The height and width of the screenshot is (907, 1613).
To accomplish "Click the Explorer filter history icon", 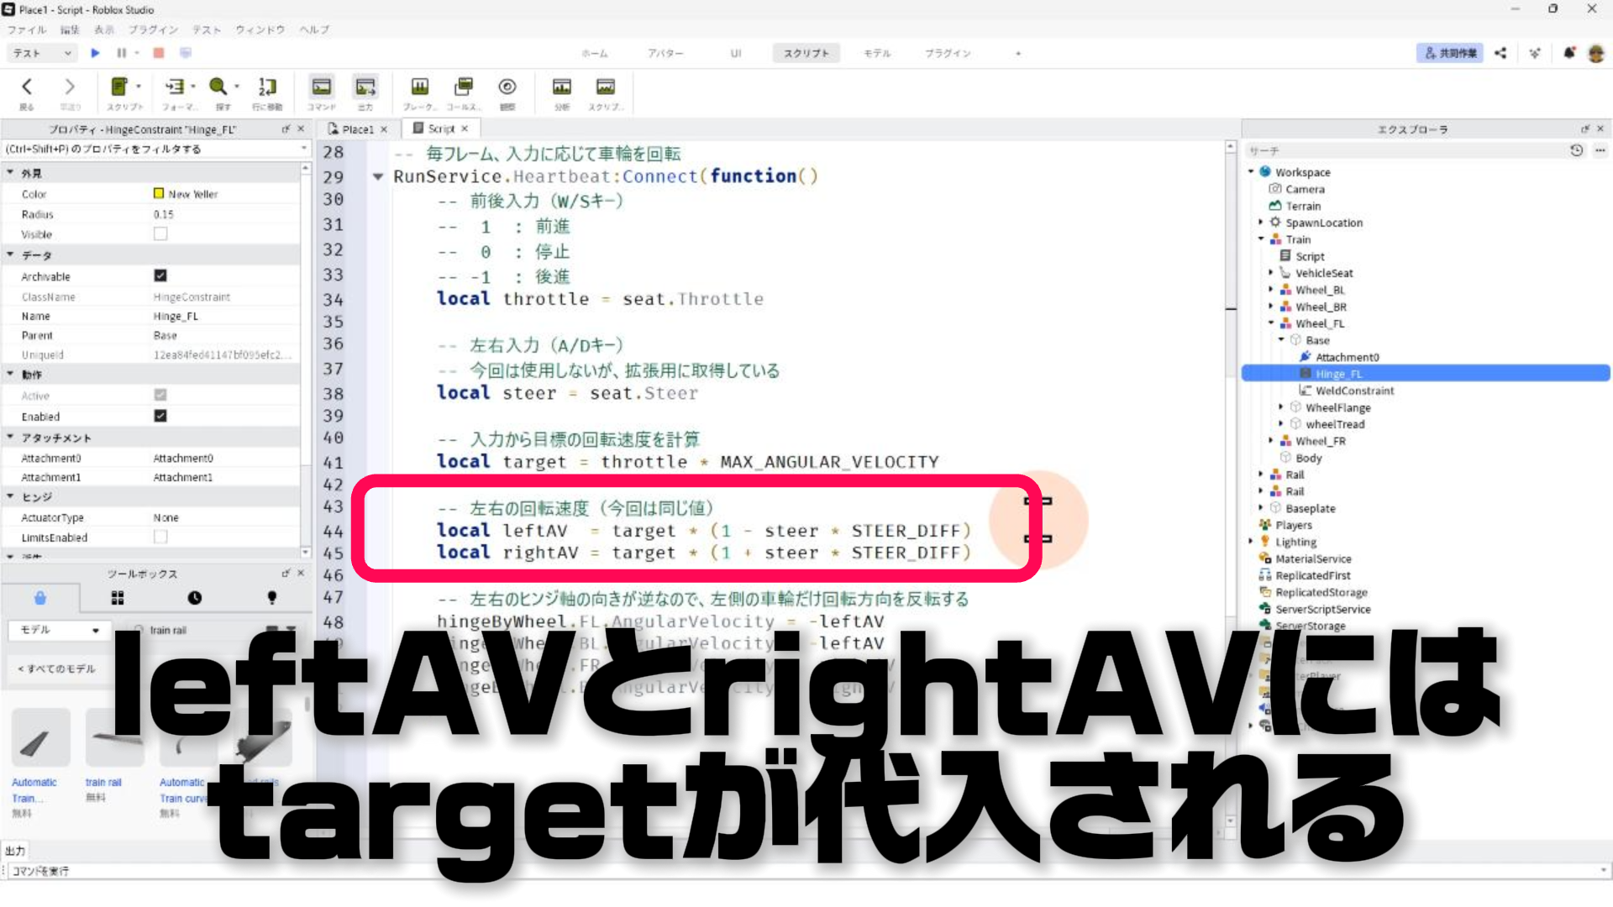I will point(1576,150).
